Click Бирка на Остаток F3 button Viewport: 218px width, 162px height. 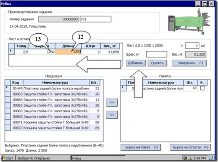pyautogui.click(x=190, y=147)
